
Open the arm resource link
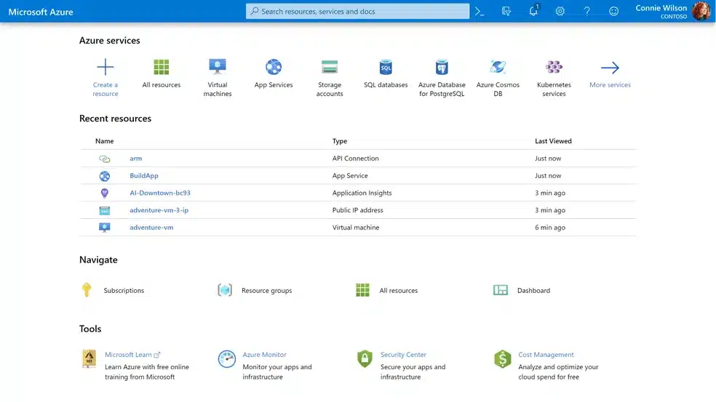pos(135,158)
